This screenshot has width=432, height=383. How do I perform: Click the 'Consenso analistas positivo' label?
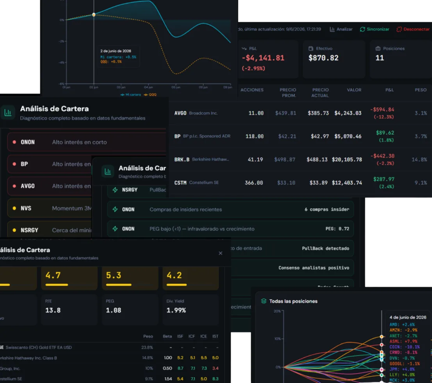tap(314, 268)
